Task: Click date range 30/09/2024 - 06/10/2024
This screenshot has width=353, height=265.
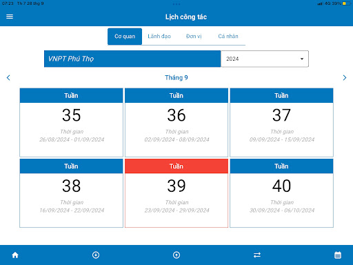Action: [x=282, y=210]
